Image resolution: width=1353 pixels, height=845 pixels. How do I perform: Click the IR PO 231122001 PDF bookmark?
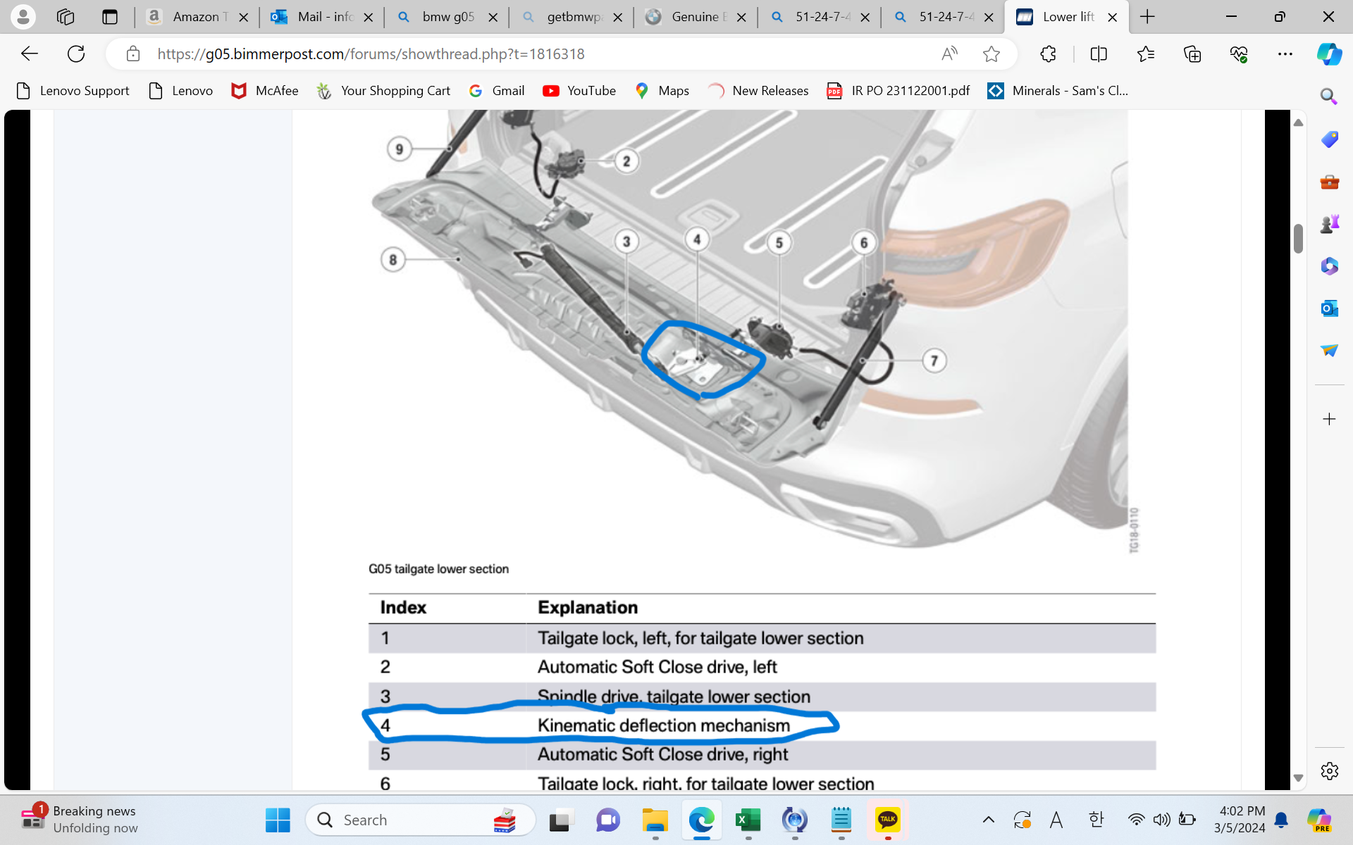897,91
